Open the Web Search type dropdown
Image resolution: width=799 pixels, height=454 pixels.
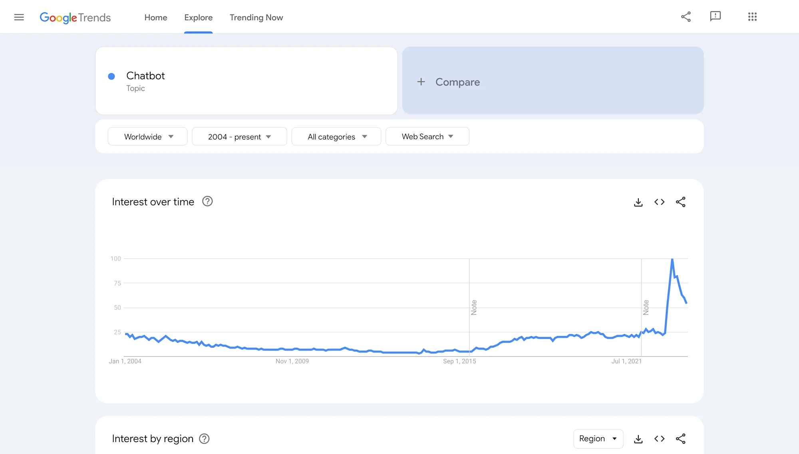coord(427,137)
